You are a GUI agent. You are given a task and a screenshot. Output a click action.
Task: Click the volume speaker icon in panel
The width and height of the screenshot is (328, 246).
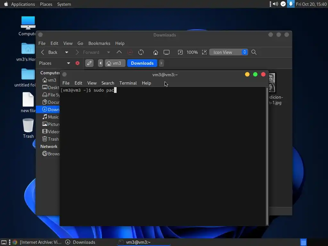coord(275,4)
